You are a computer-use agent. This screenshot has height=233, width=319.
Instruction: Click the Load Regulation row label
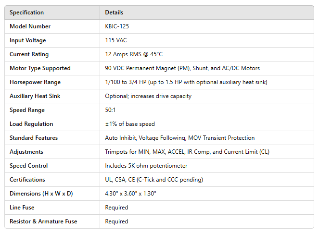(31, 124)
